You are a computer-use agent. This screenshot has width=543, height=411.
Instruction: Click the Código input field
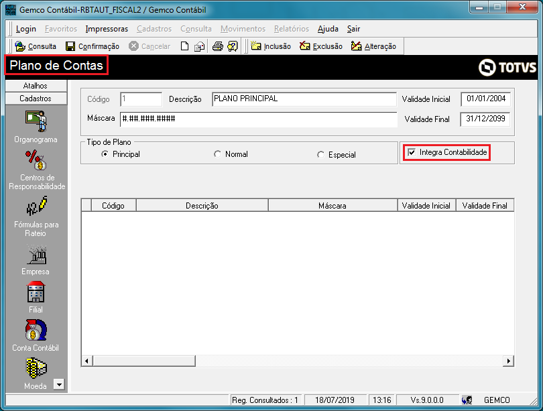141,99
